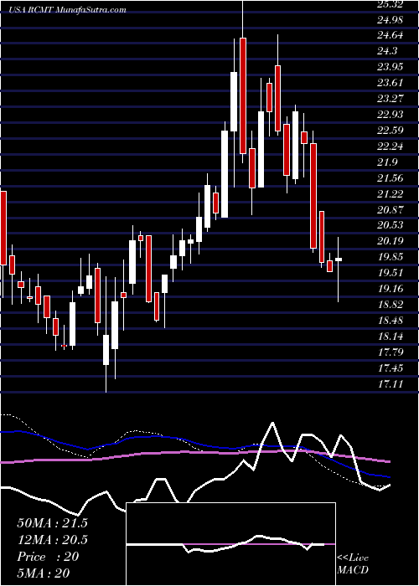The image size is (419, 586).
Task: Click the 22.24 price axis label
Action: 390,146
